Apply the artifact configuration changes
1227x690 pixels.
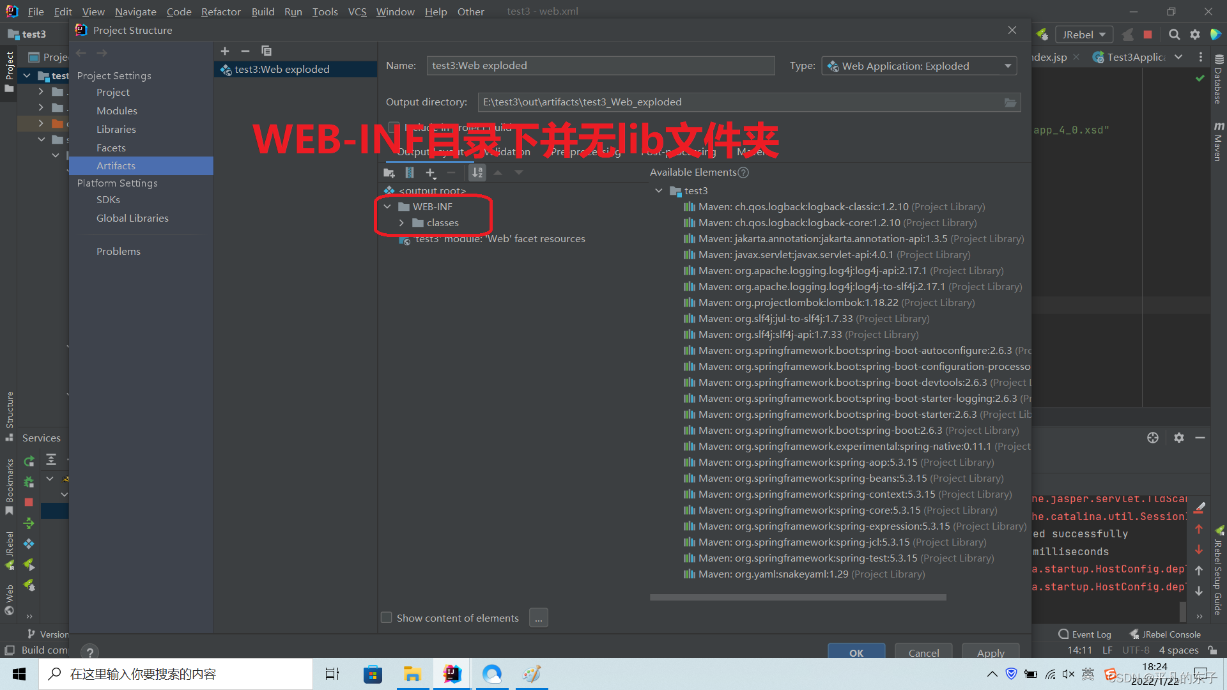[990, 652]
